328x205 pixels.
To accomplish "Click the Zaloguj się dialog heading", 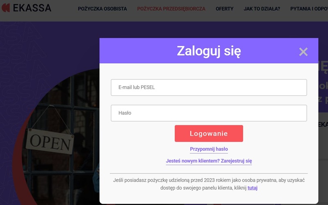I will pyautogui.click(x=209, y=51).
